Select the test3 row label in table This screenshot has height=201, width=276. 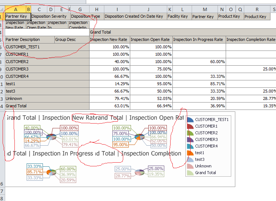(x=47, y=91)
